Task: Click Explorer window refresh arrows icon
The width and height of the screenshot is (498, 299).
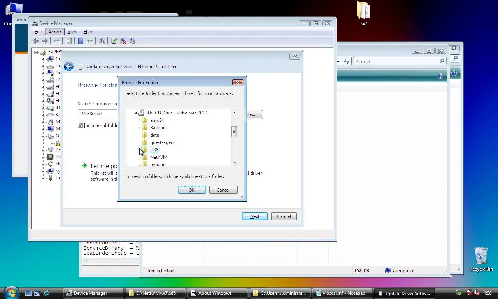Action: click(347, 61)
